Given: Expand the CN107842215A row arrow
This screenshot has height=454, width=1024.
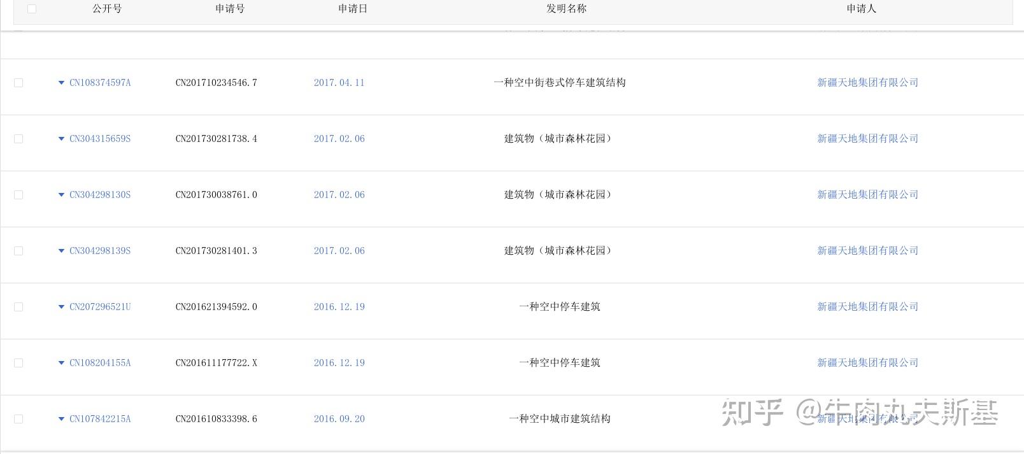Looking at the screenshot, I should [x=61, y=419].
